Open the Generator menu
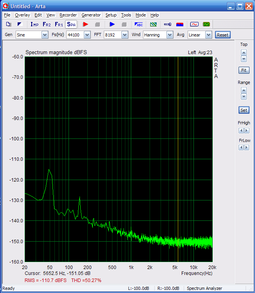 click(91, 15)
